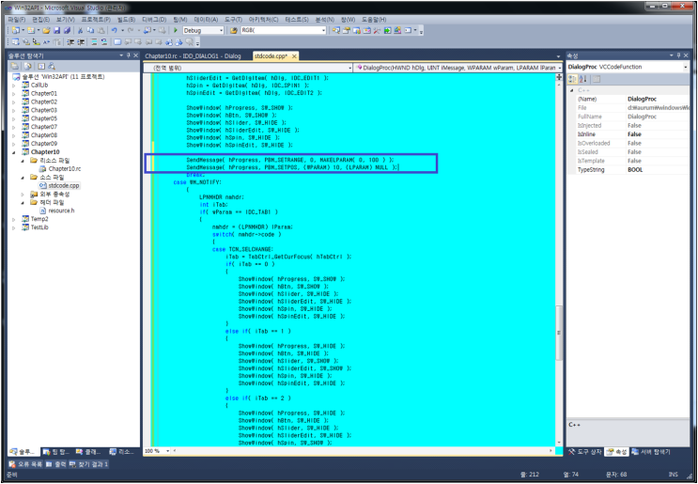The image size is (698, 484).
Task: Open the 출력 output tab
Action: [56, 464]
